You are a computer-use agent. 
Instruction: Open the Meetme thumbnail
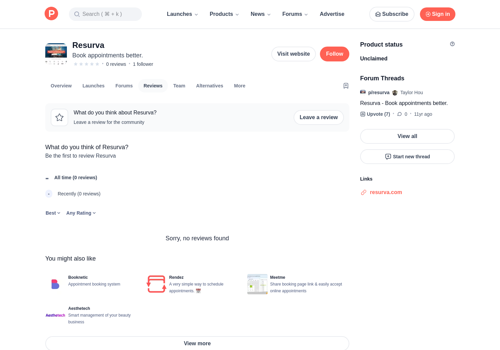point(257,284)
